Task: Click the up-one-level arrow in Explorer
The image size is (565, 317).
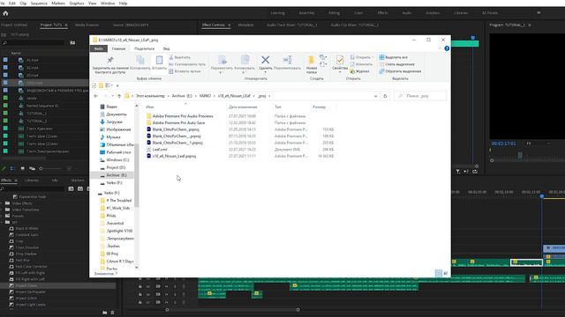Action: (x=119, y=96)
